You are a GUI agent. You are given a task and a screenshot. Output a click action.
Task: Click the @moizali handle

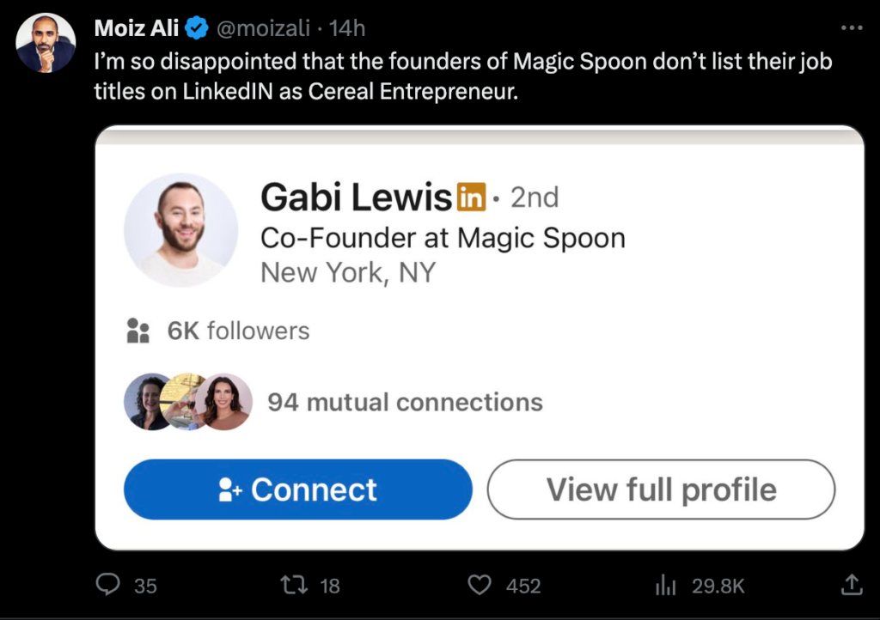coord(261,28)
